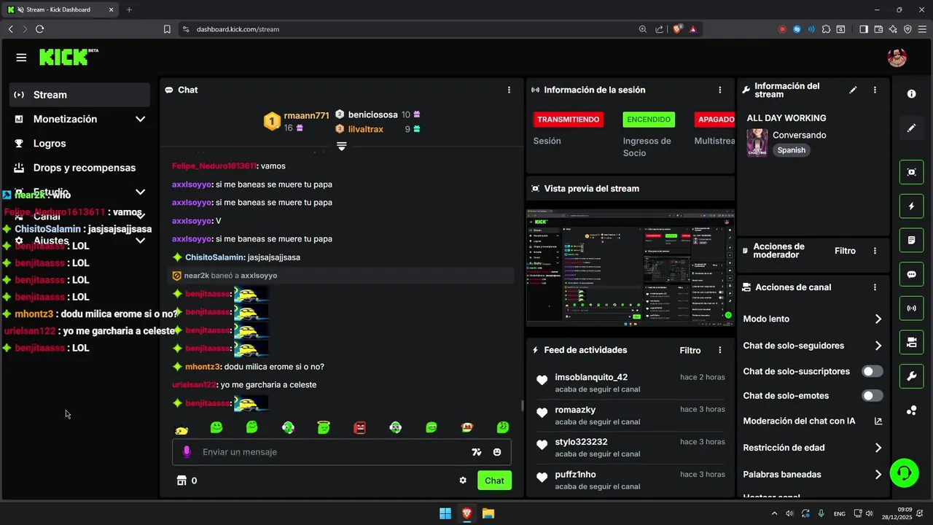Click the browser address bar URL
Screen dimensions: 933x525
point(238,29)
